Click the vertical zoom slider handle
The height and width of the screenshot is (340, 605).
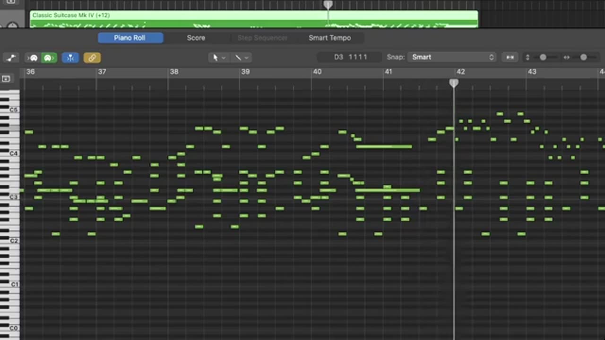tap(543, 57)
